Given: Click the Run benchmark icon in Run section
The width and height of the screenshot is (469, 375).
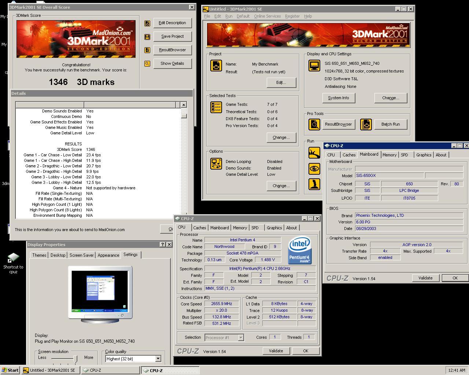Looking at the screenshot, I should click(x=314, y=153).
